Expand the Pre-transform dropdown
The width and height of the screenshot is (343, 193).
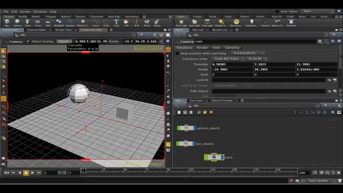pyautogui.click(x=248, y=53)
